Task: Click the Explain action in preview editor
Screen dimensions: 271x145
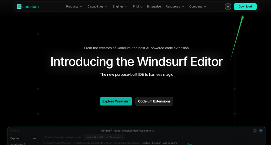Action: (146, 143)
